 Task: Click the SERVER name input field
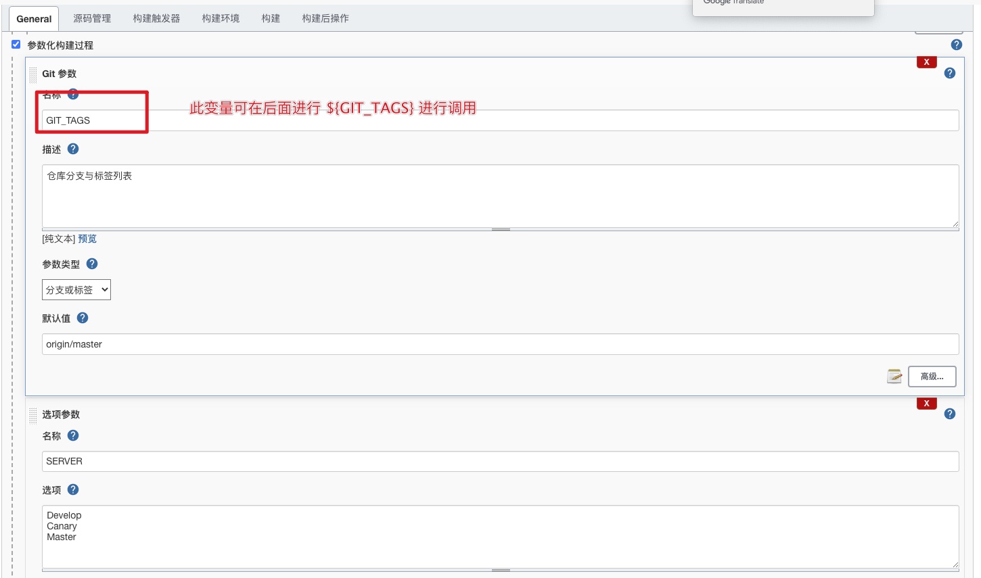point(500,461)
